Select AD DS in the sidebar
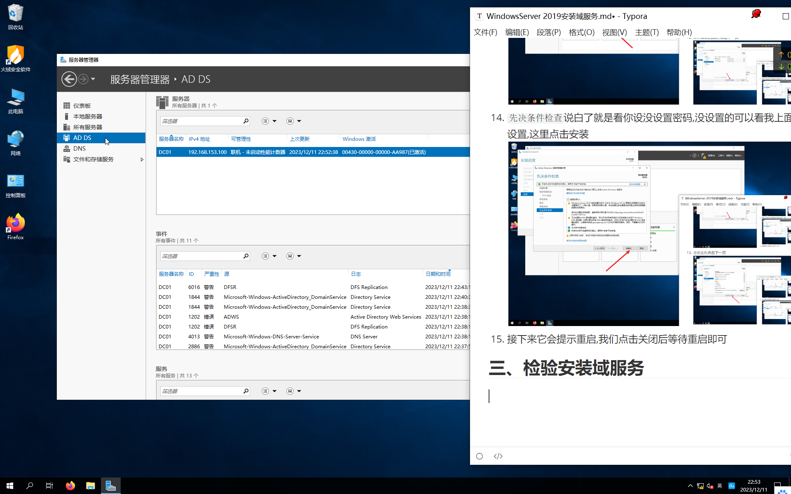The width and height of the screenshot is (791, 494). (82, 138)
